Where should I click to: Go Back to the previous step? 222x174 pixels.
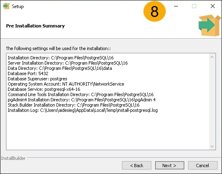point(136,166)
